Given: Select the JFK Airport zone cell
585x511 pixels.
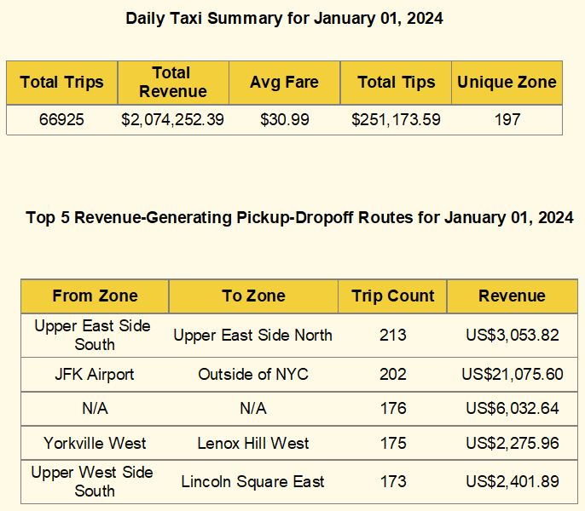Looking at the screenshot, I should [95, 374].
